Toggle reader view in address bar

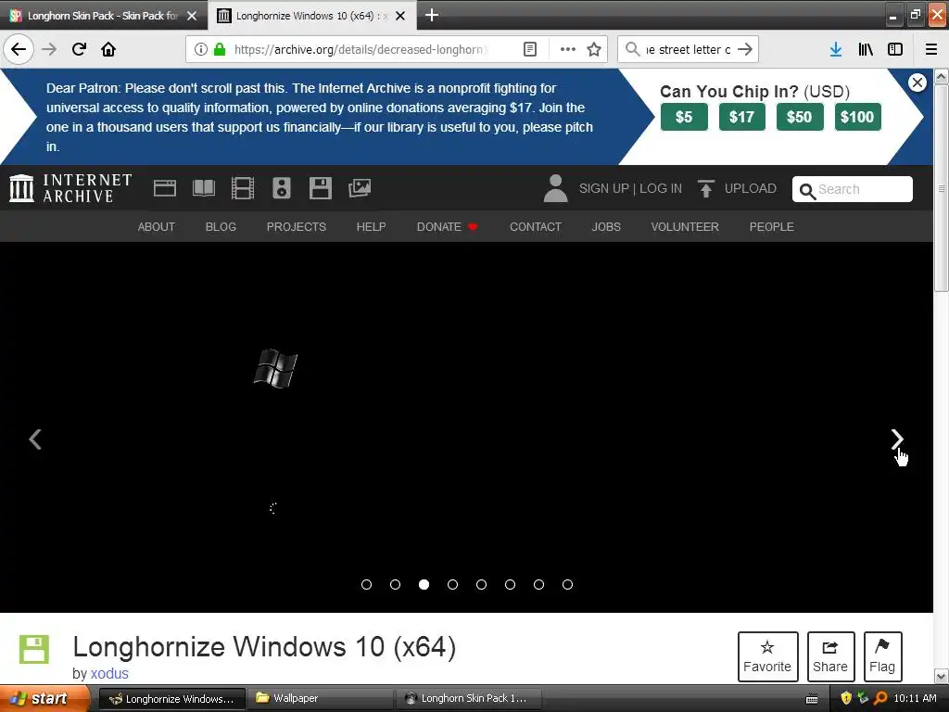coord(529,49)
